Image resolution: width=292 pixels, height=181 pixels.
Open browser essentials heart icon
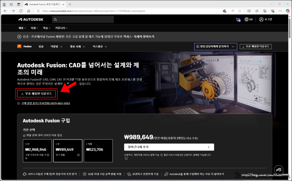click(x=273, y=11)
